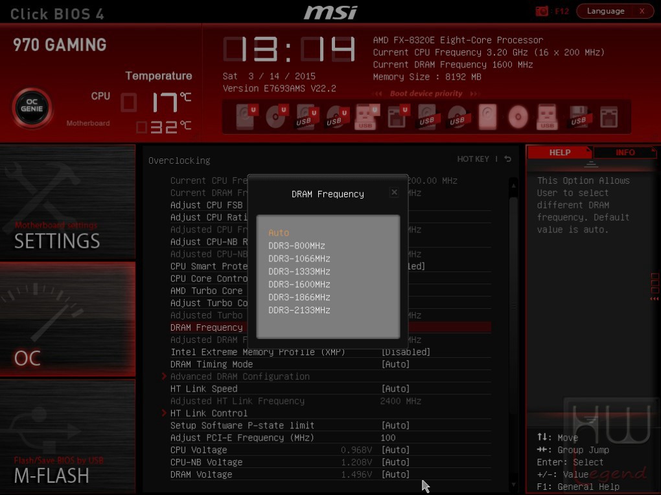The width and height of the screenshot is (661, 495).
Task: Select the non-UEFI USB hard disk boot icon
Action: click(428, 117)
